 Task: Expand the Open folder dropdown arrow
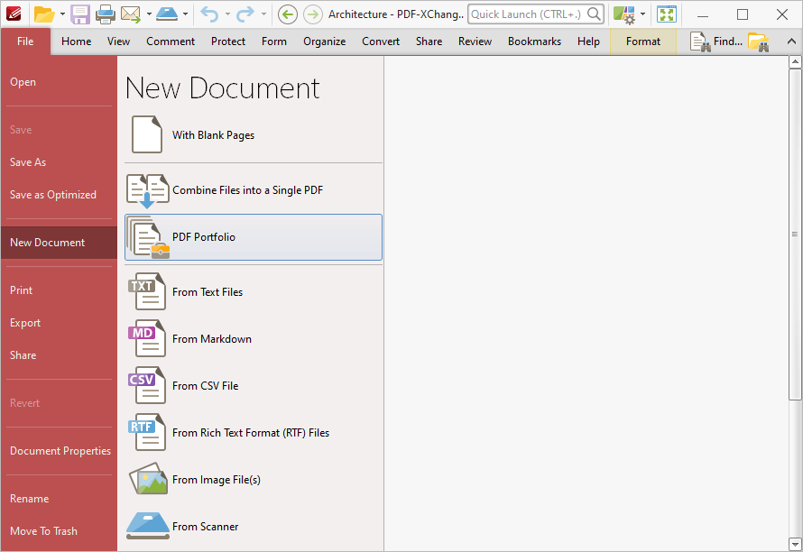pos(62,14)
